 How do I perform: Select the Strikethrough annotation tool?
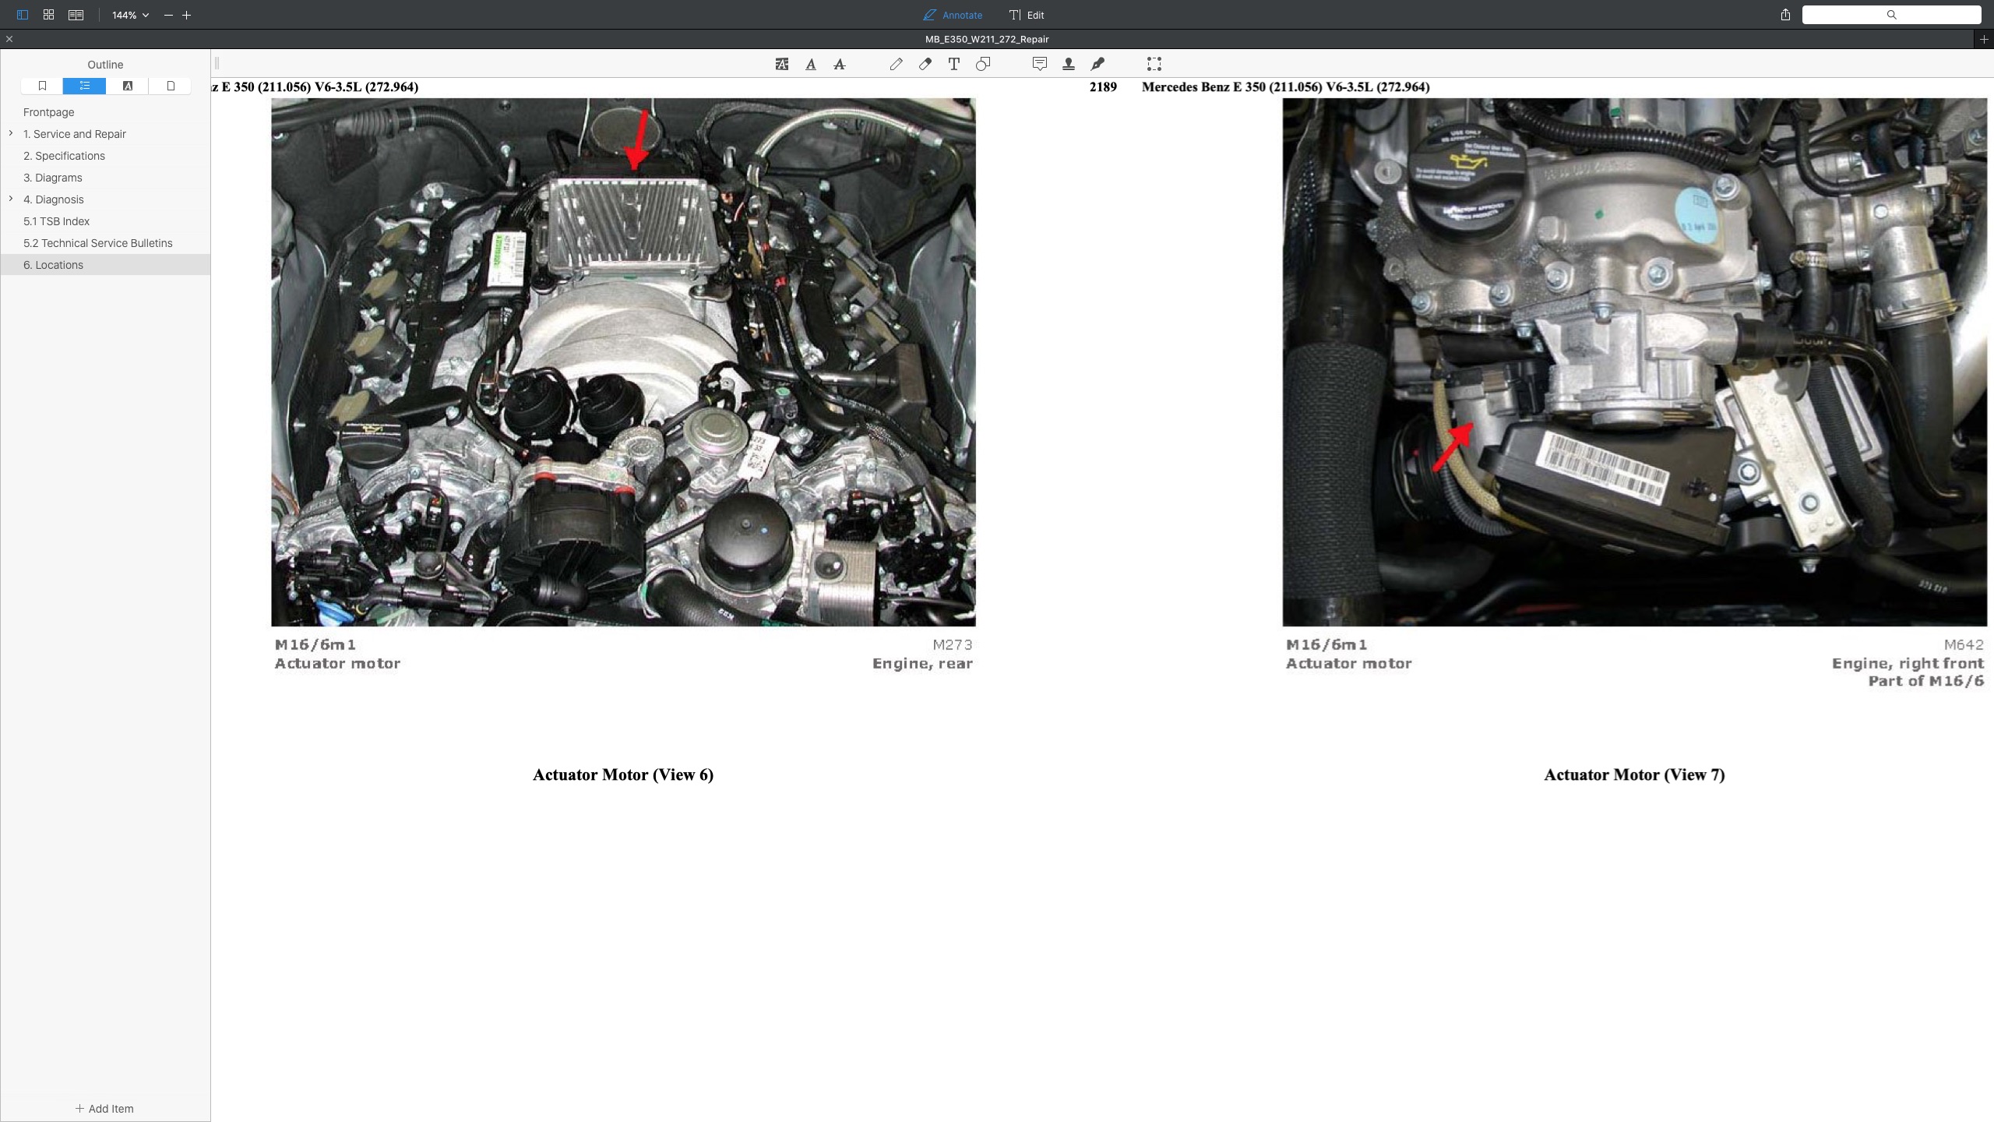839,64
